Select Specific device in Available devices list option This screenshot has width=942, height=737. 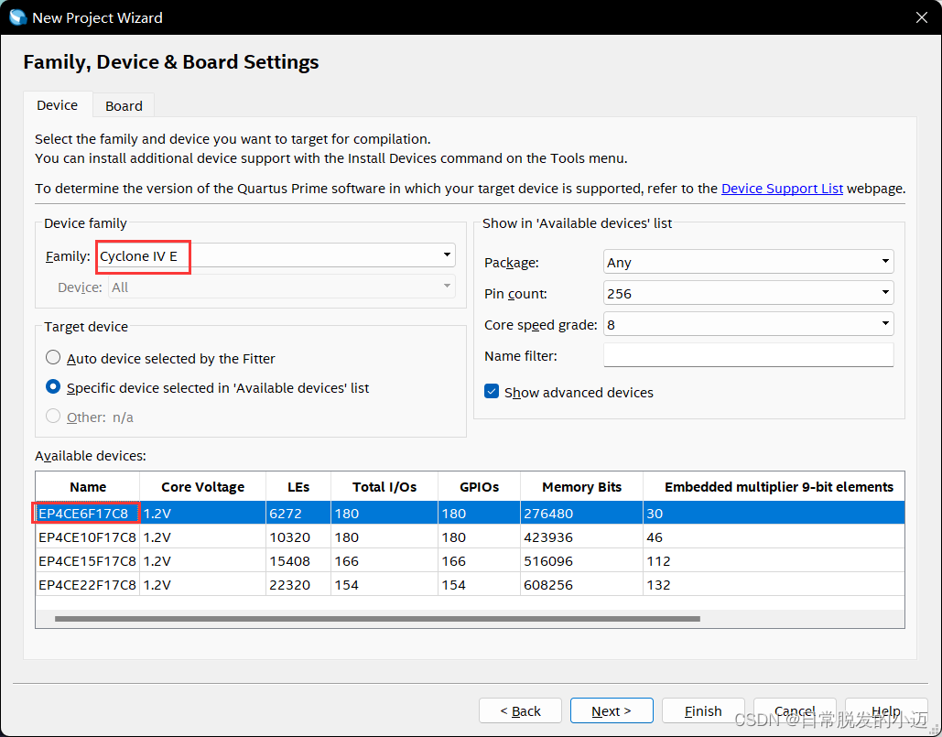(53, 387)
